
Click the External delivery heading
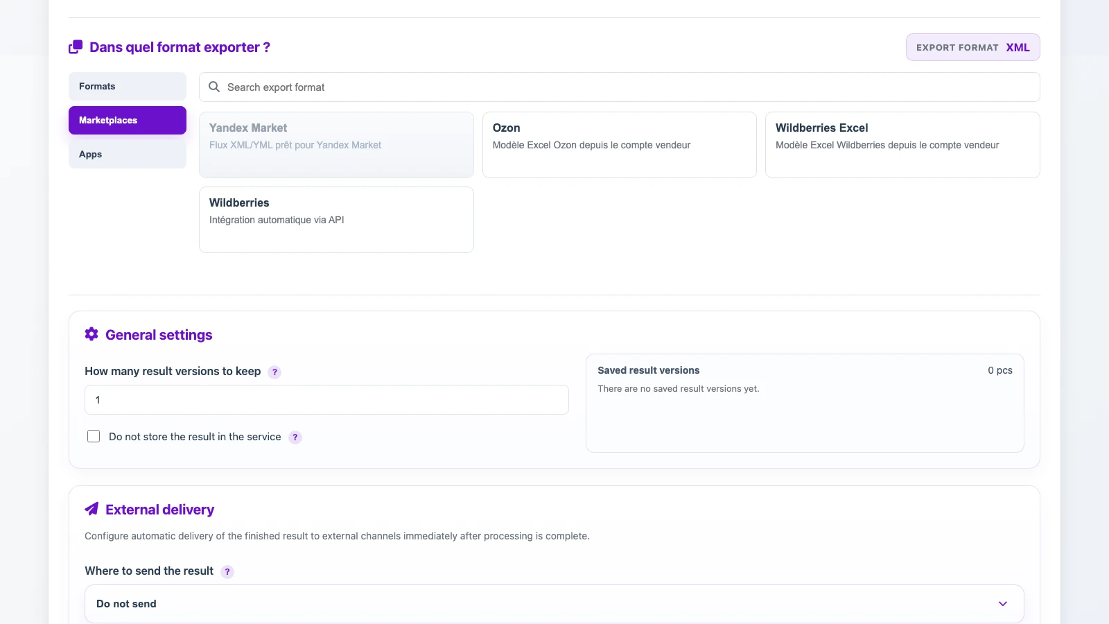click(x=159, y=510)
